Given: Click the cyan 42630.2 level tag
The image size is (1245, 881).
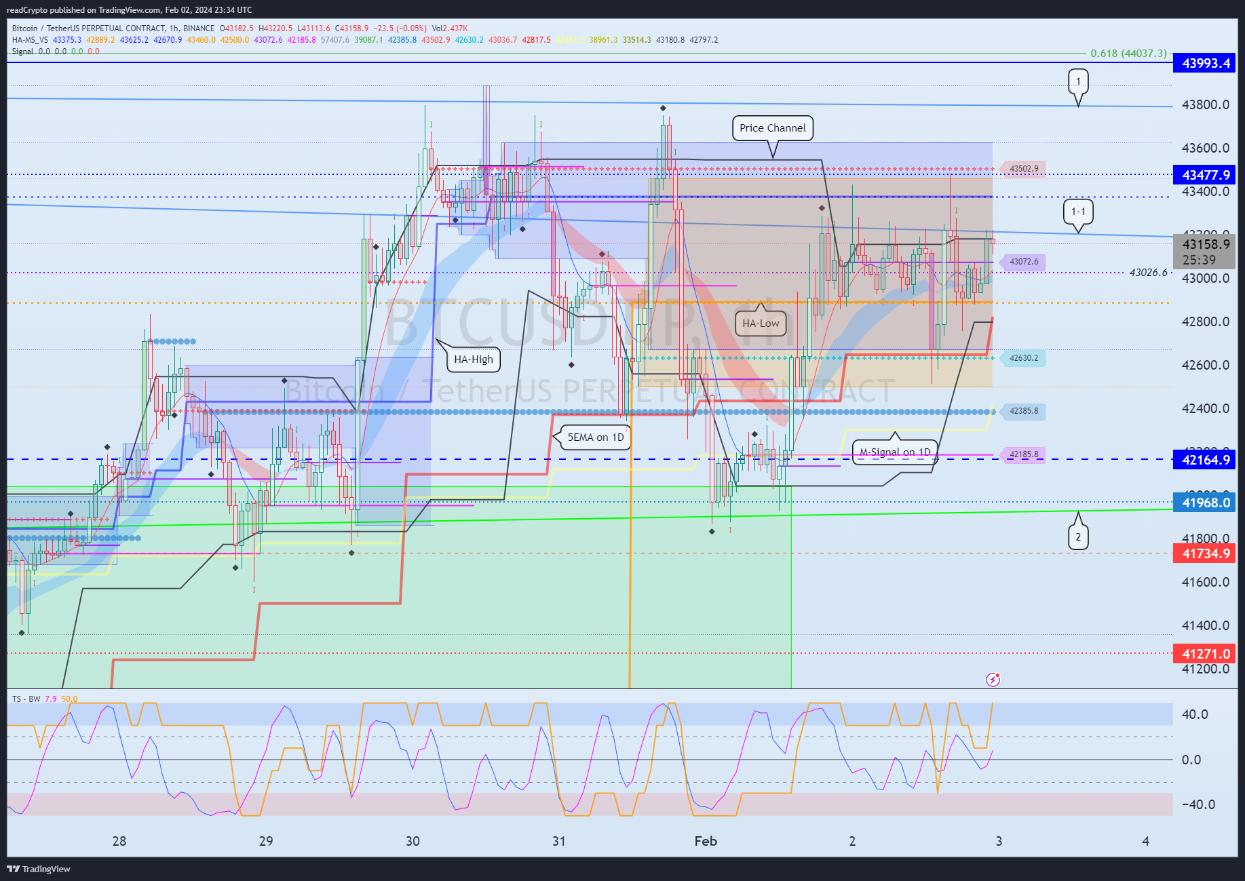Looking at the screenshot, I should (1023, 358).
